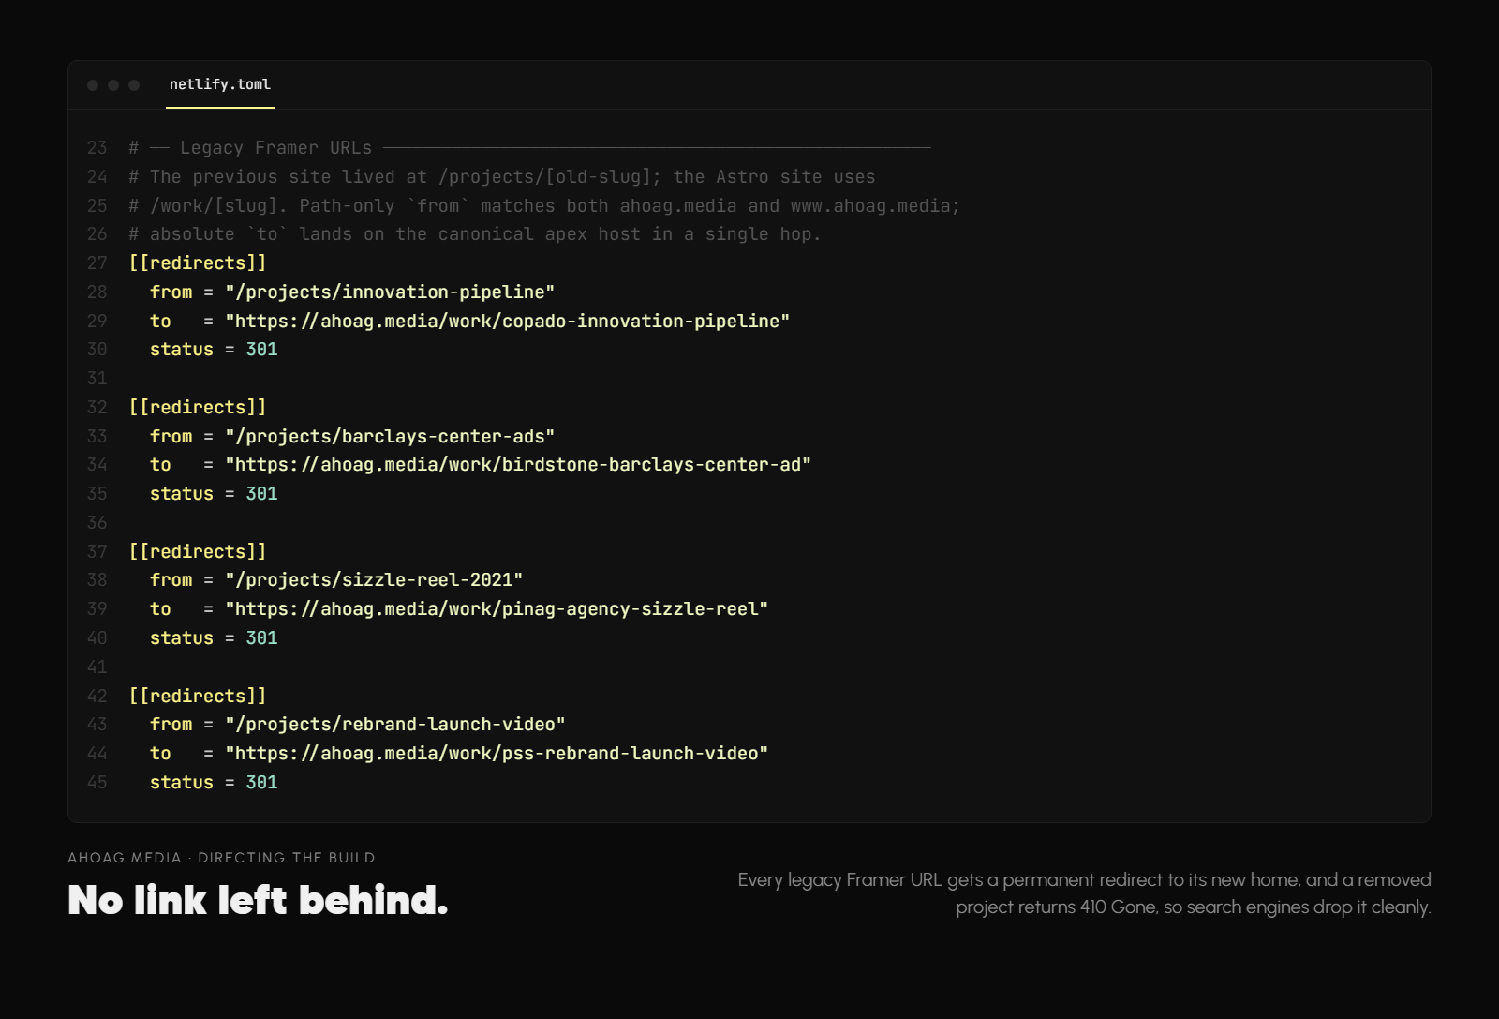Click line number 36 in the gutter
Screen dimensions: 1499x1019
click(97, 523)
